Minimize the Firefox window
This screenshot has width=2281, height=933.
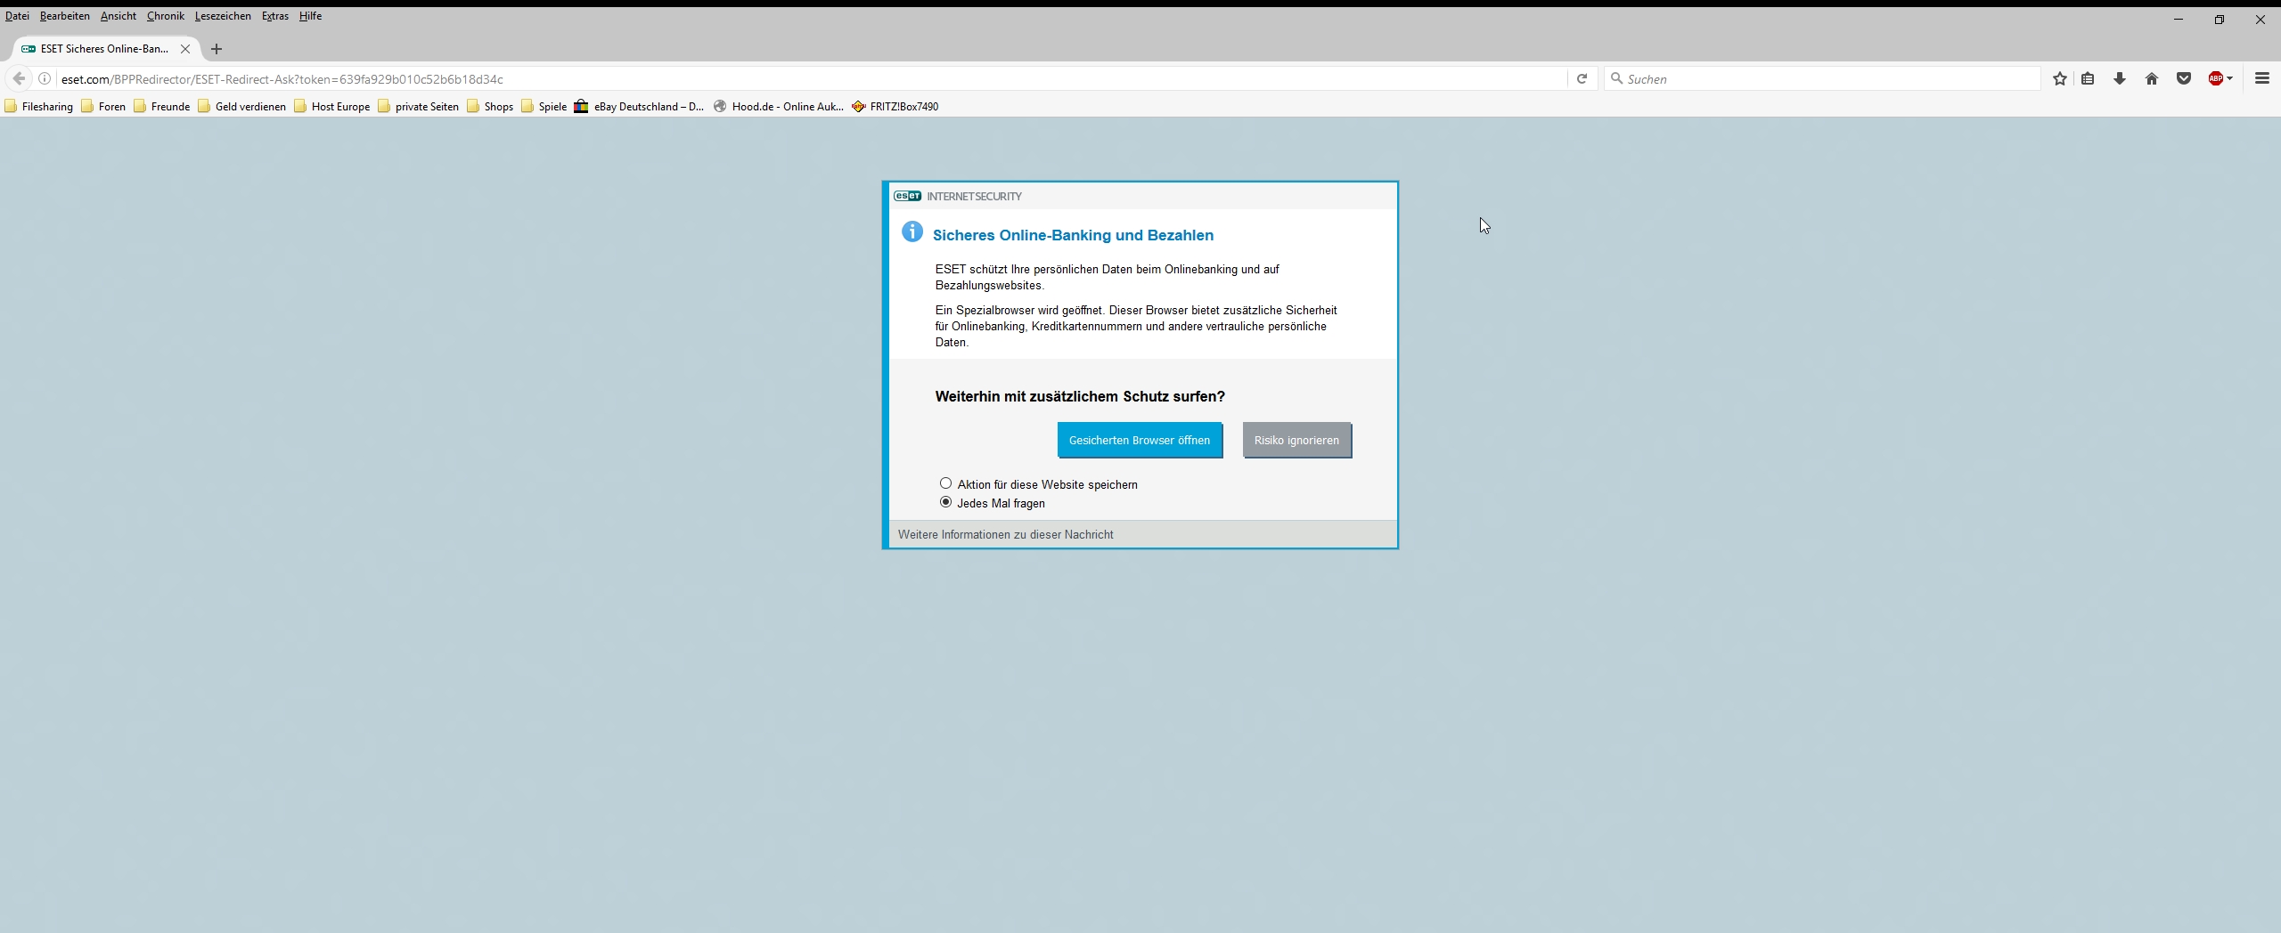2178,19
